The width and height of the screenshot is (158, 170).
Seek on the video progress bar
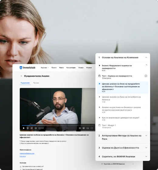[x=58, y=125]
